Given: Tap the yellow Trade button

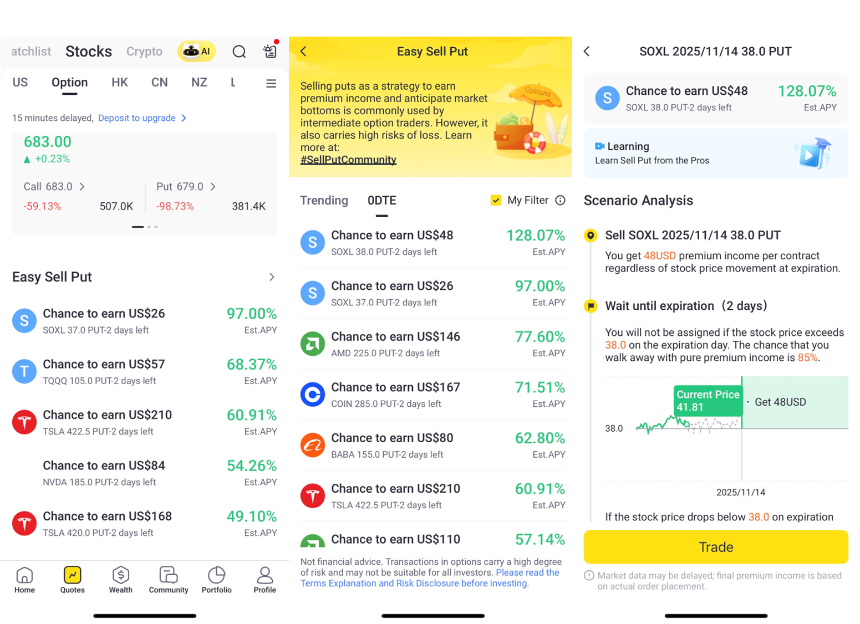Looking at the screenshot, I should pyautogui.click(x=716, y=547).
